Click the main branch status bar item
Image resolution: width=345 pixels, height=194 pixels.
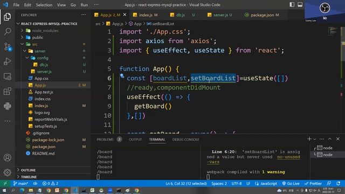click(20, 183)
